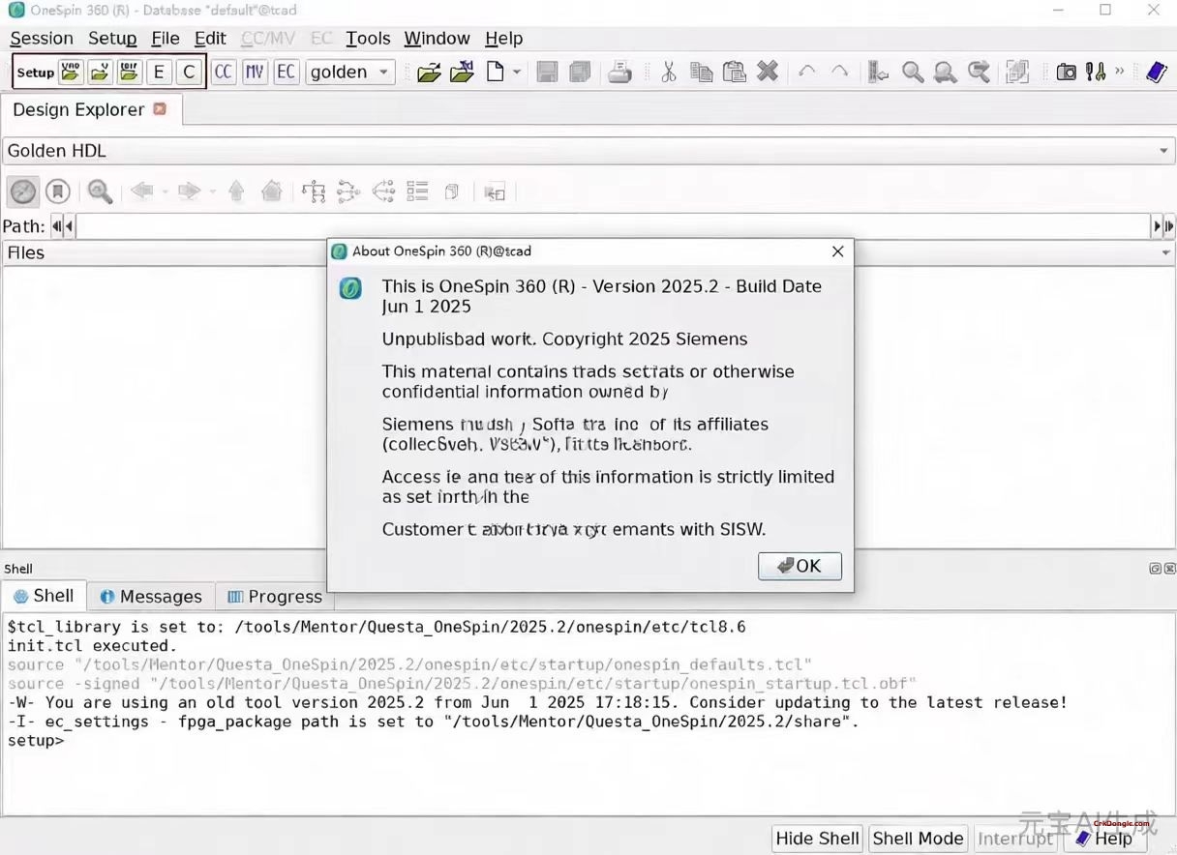Viewport: 1177px width, 855px height.
Task: Switch to the Shell tab
Action: click(x=44, y=596)
